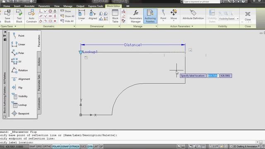Select the Polar parameter tool
Screen dimensions: 265x149
(18, 53)
